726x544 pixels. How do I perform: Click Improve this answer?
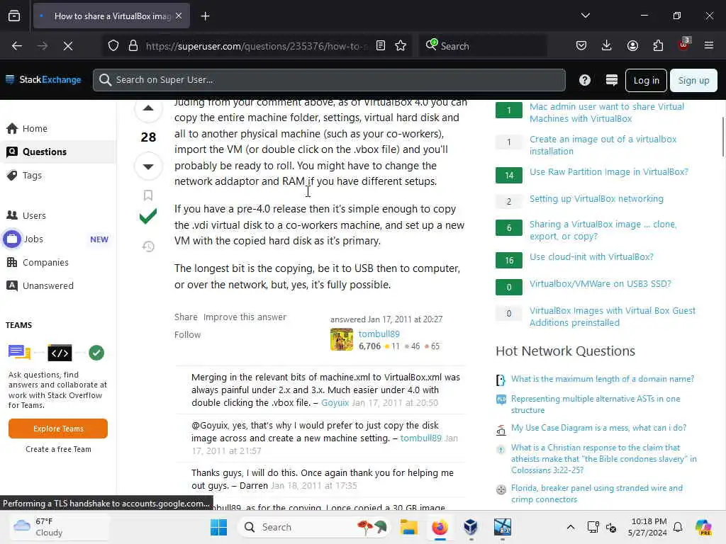[x=245, y=317]
